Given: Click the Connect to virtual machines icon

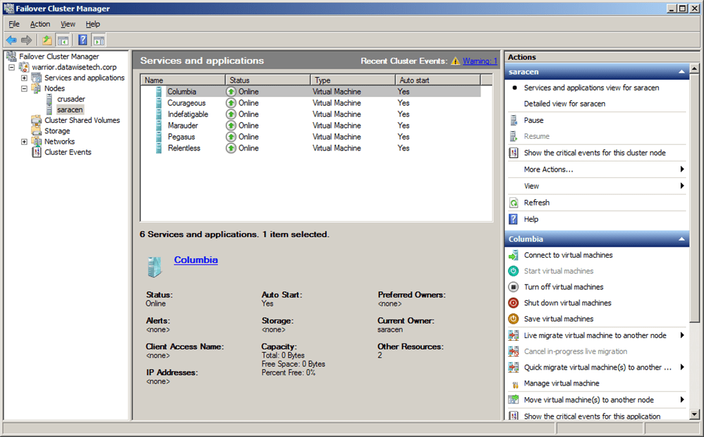Looking at the screenshot, I should (513, 256).
